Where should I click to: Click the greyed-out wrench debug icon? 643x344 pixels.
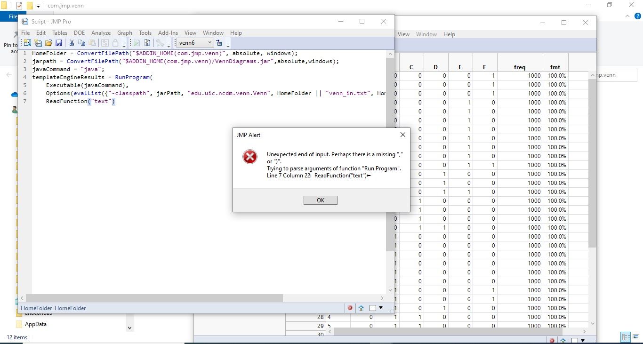pos(160,43)
